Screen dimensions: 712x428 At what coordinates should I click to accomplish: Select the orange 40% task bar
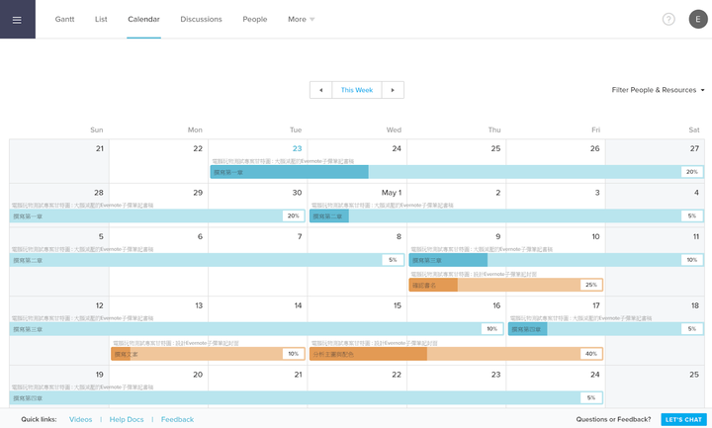click(456, 354)
